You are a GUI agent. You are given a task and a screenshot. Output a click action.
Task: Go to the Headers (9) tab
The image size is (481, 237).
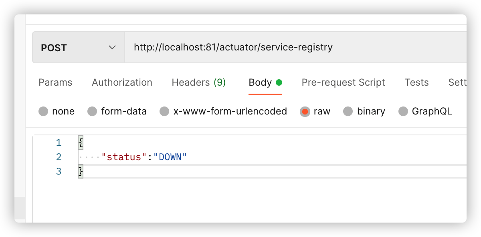tap(198, 82)
